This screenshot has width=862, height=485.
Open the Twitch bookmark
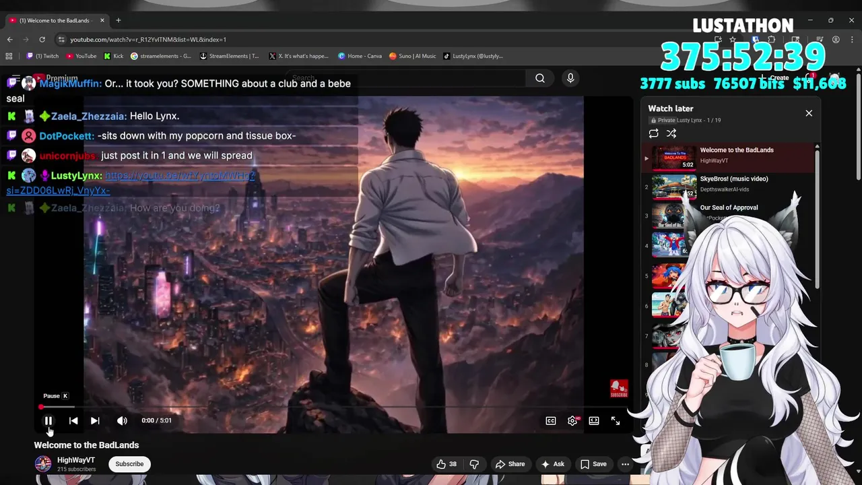click(42, 56)
